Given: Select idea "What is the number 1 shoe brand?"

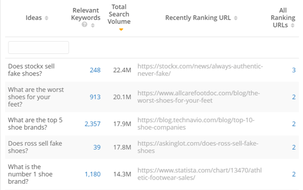Looking at the screenshot, I should click(x=30, y=174).
